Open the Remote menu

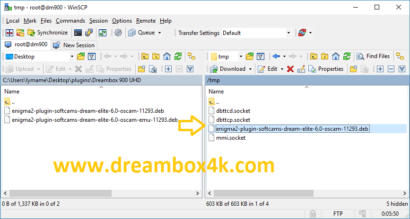pos(146,21)
